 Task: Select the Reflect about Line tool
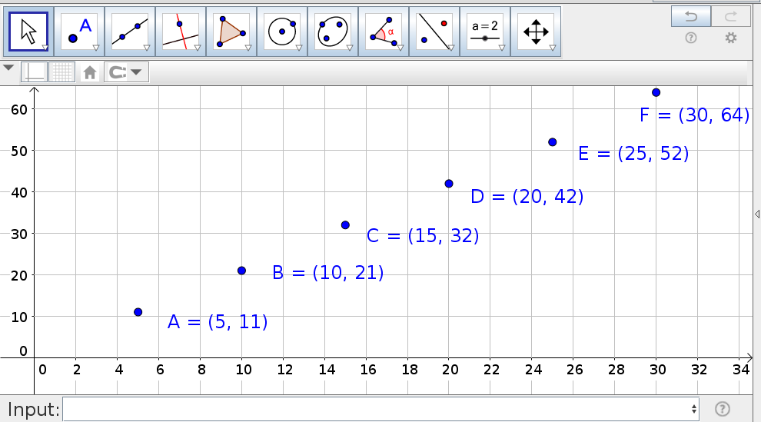(434, 32)
